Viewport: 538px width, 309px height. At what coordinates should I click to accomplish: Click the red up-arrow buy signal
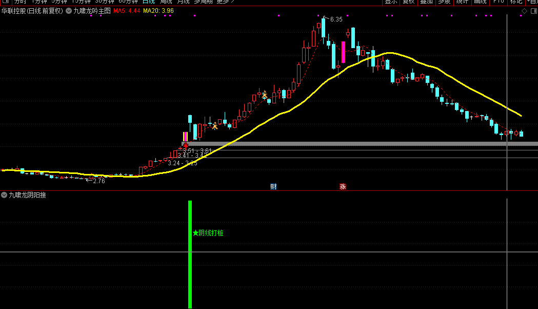pyautogui.click(x=185, y=145)
